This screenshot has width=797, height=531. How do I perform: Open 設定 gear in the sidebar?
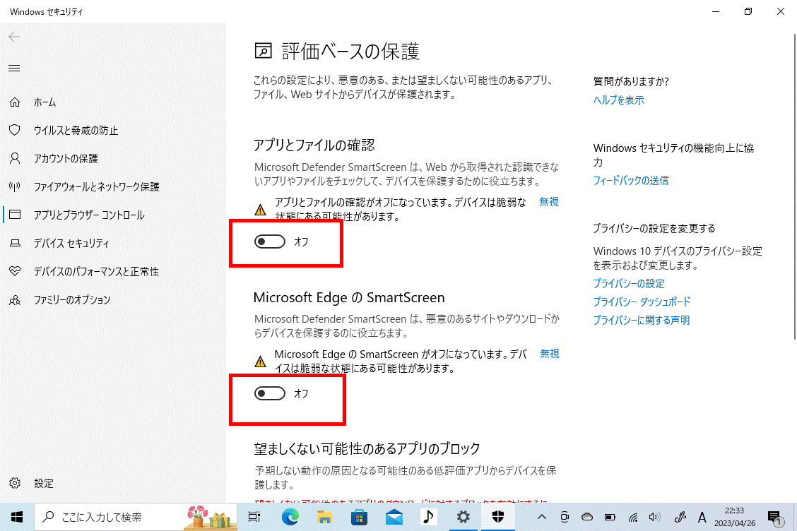coord(15,483)
